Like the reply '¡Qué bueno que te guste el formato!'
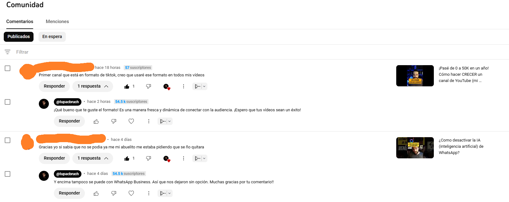The width and height of the screenshot is (509, 202). tap(96, 121)
